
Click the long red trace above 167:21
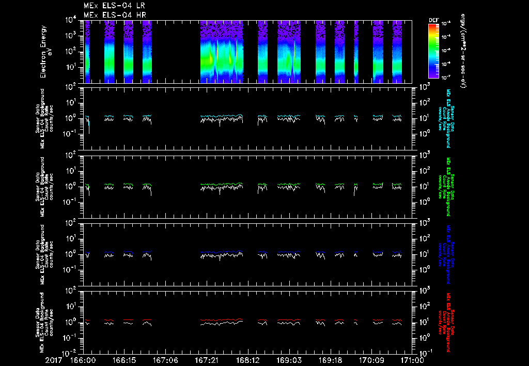click(x=222, y=319)
